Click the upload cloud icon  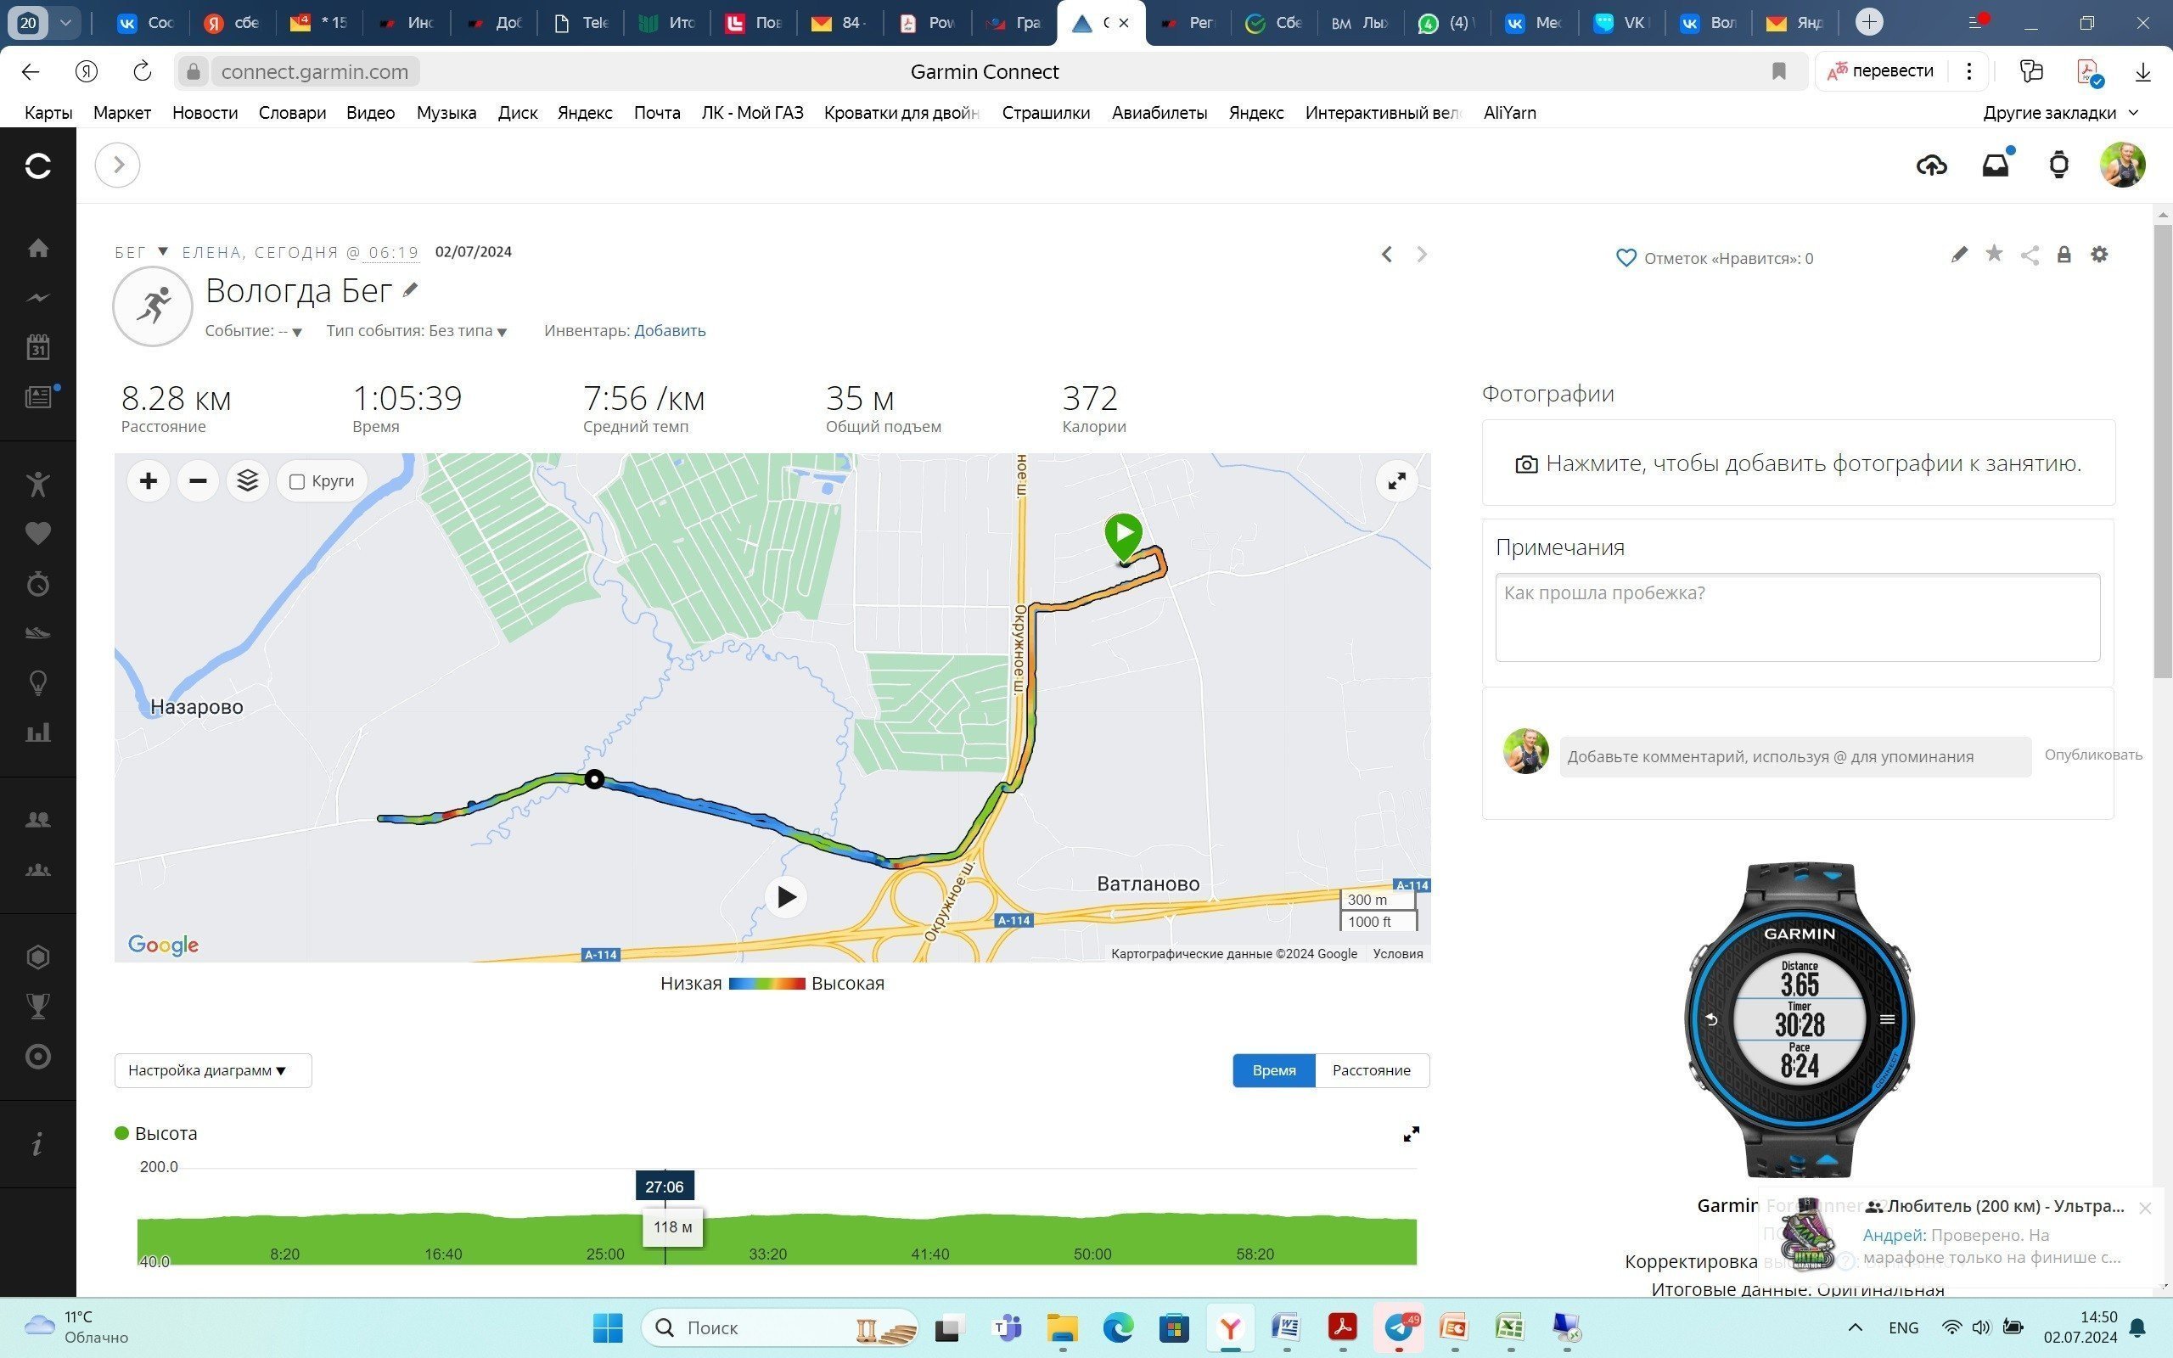(1931, 166)
